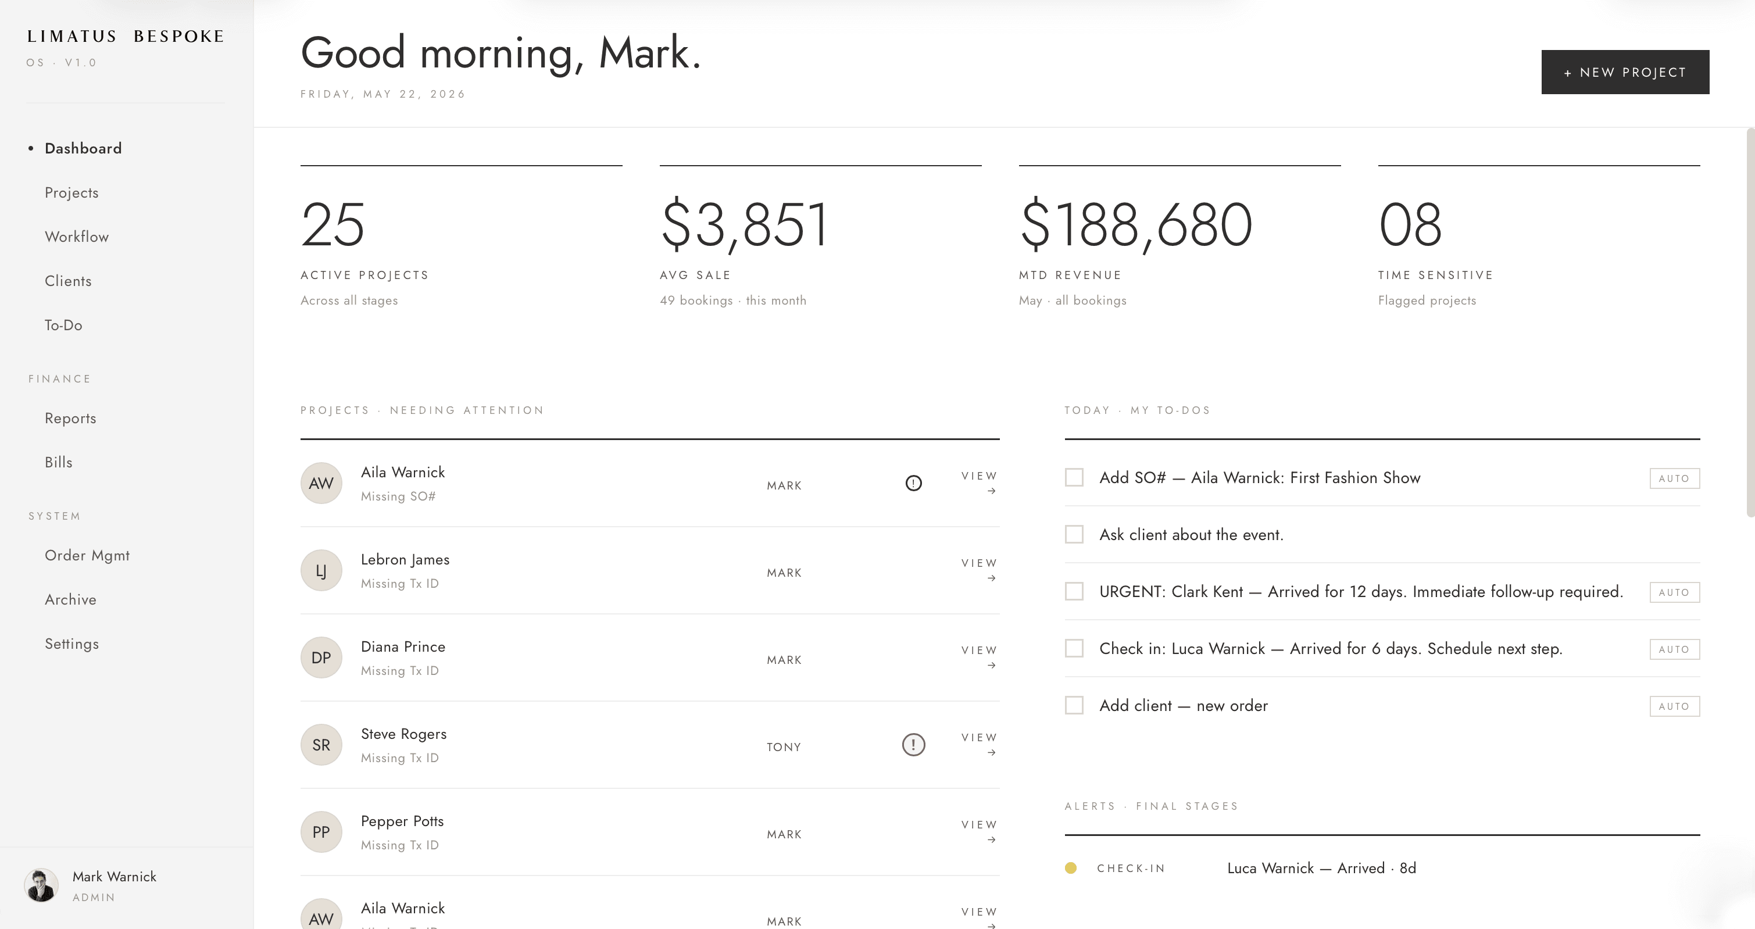The height and width of the screenshot is (929, 1755).
Task: Click the LJ avatar for Lebron James
Action: pyautogui.click(x=321, y=570)
